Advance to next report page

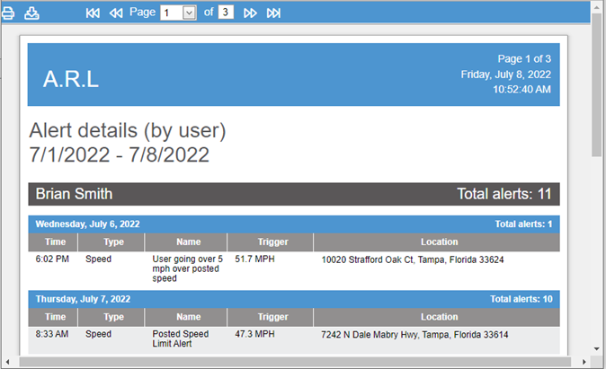click(250, 13)
